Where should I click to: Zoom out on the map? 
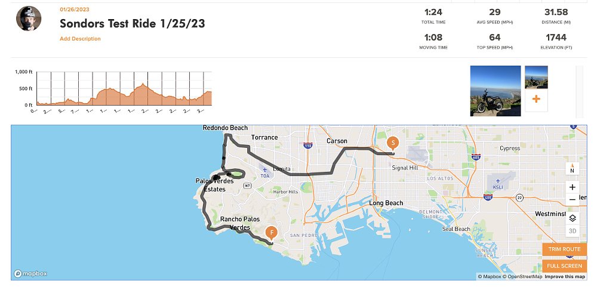pyautogui.click(x=572, y=200)
